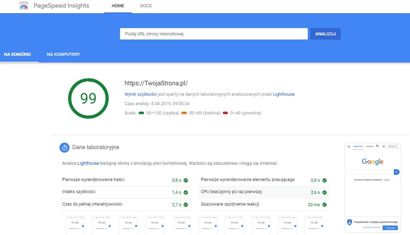Click the green 90–100 (szybka) scale swatch

141,113
